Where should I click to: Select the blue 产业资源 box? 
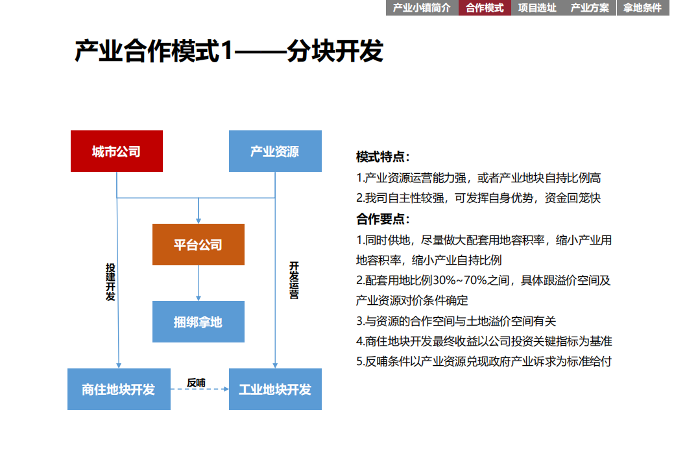(x=275, y=151)
